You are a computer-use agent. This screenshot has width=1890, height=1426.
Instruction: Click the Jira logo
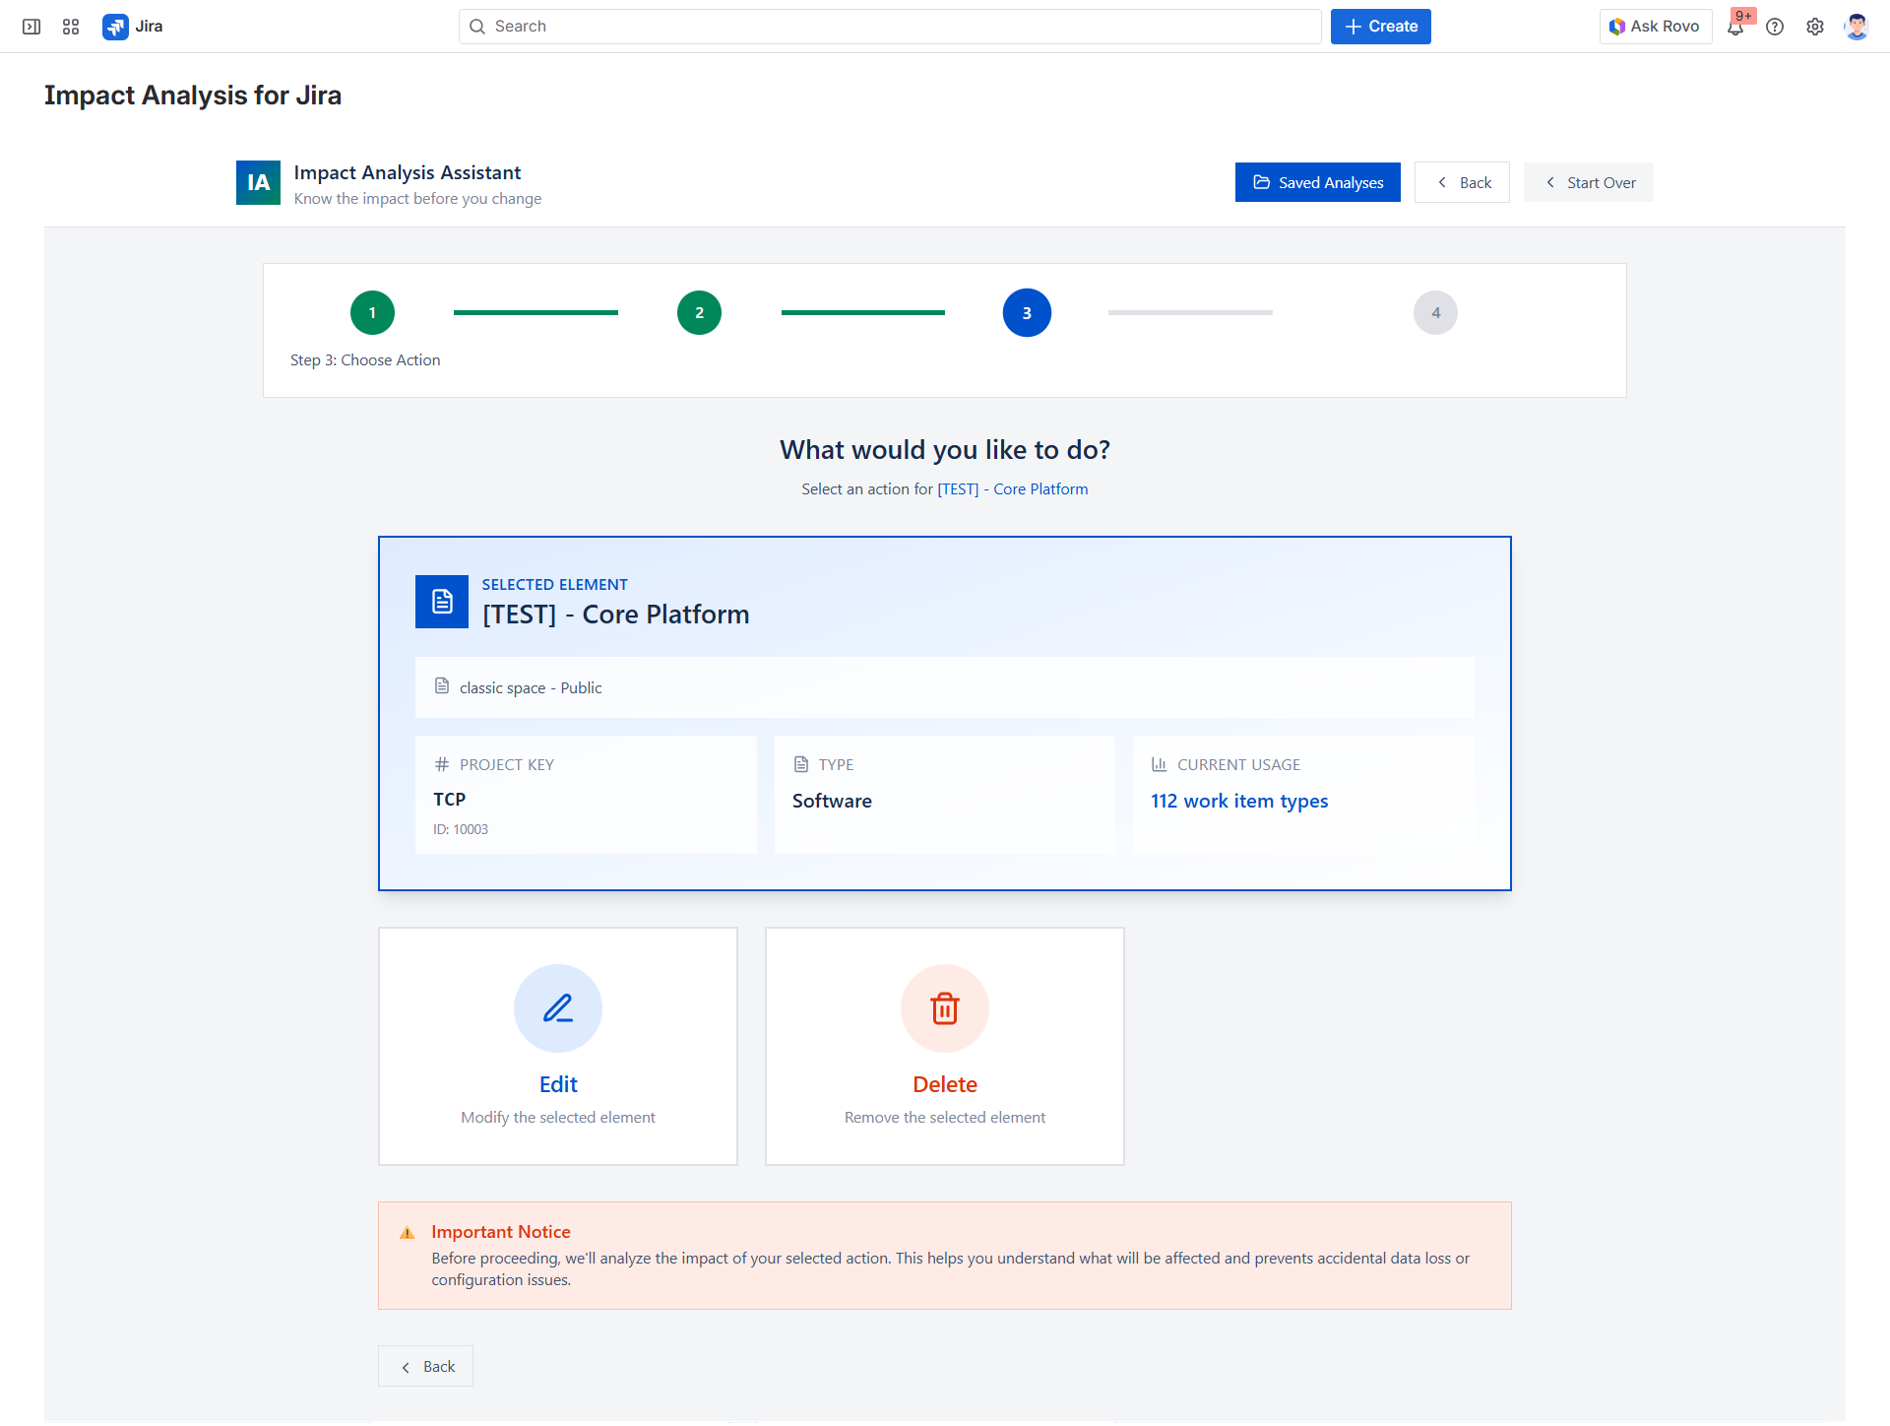pyautogui.click(x=116, y=27)
